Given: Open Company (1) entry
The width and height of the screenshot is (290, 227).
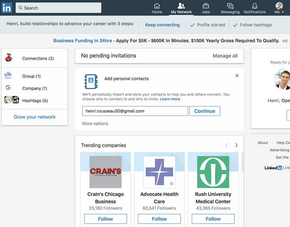Looking at the screenshot, I should click(34, 88).
